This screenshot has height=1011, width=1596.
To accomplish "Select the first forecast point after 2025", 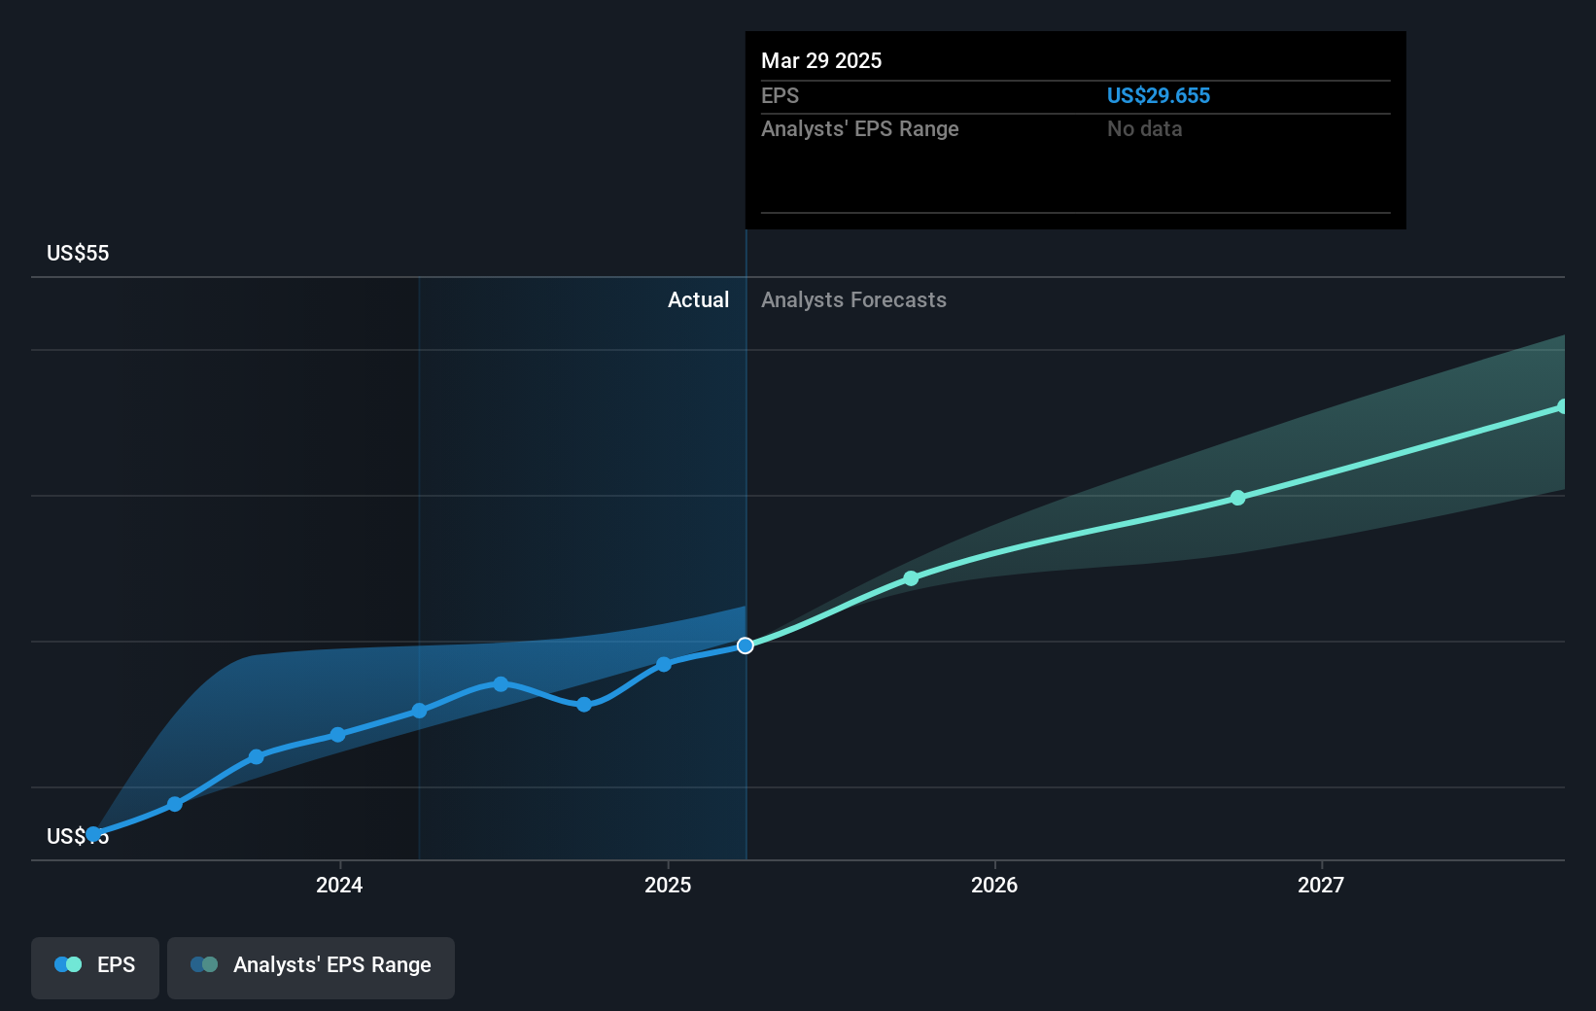I will (x=911, y=578).
